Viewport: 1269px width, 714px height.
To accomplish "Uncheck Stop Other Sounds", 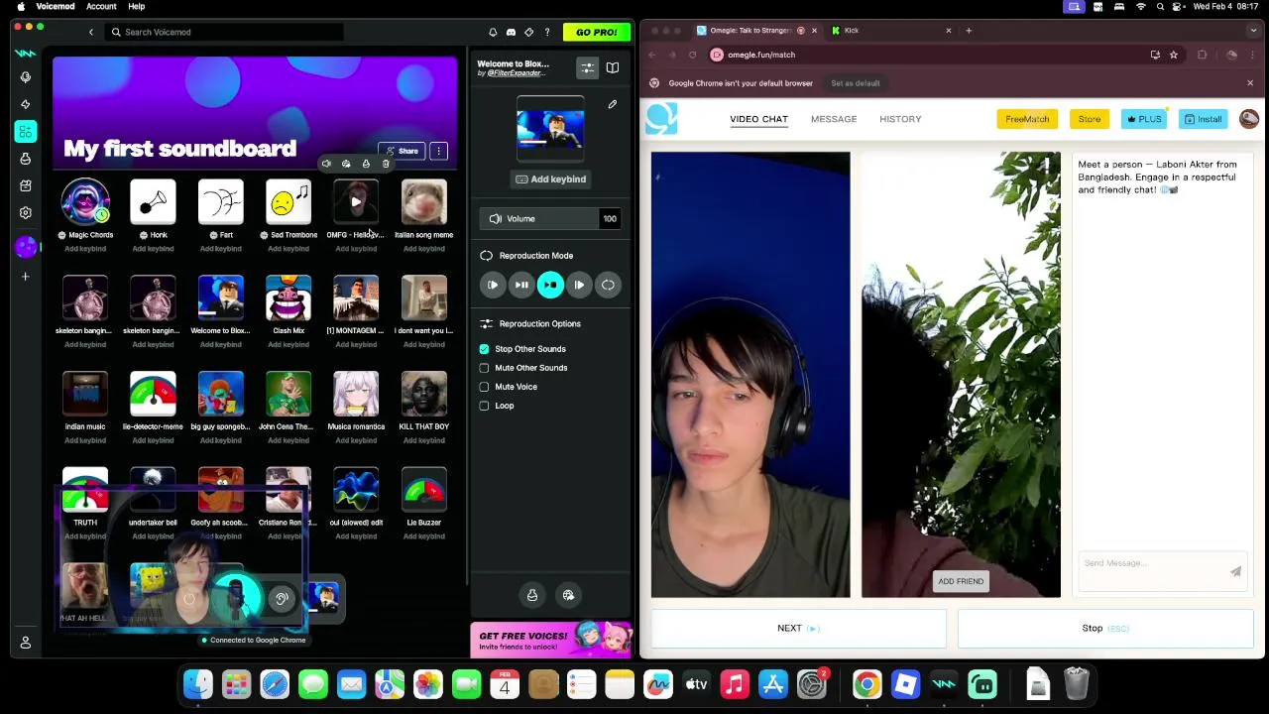I will [484, 349].
